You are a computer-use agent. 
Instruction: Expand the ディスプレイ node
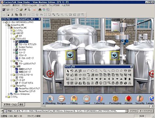(14, 42)
